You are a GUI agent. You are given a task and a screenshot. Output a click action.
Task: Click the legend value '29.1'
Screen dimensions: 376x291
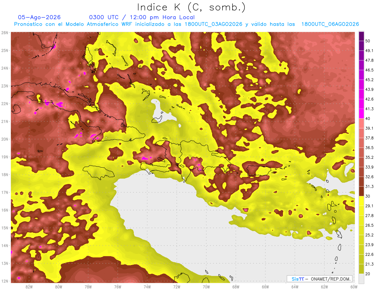370,206
